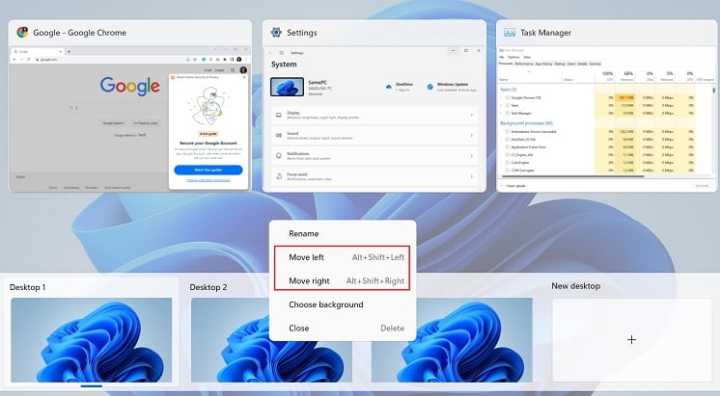The image size is (720, 396).
Task: Switch to the Startup tab in Task Manager
Action: [560, 64]
